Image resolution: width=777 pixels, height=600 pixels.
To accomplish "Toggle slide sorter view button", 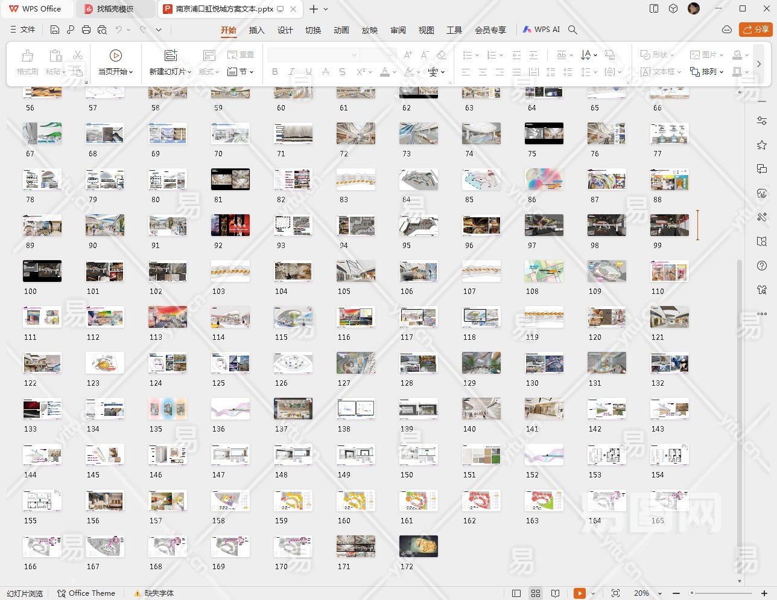I will pyautogui.click(x=536, y=593).
